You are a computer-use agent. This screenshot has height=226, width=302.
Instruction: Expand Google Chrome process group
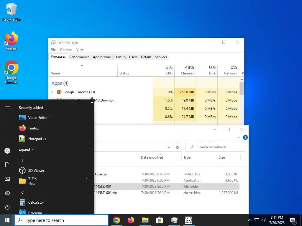pyautogui.click(x=52, y=92)
